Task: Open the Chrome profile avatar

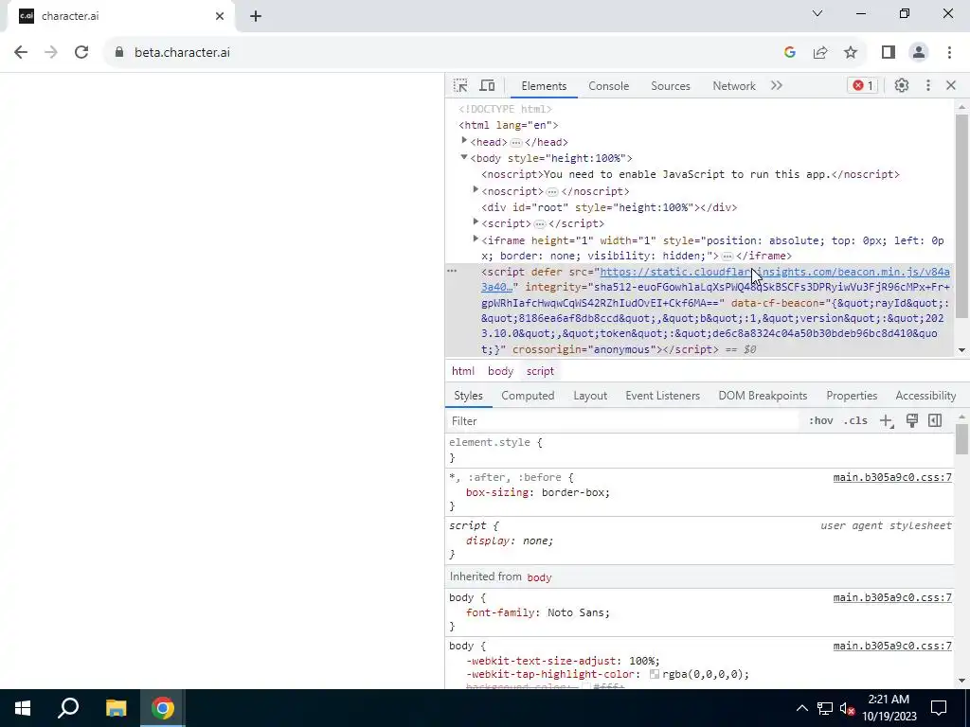Action: point(919,53)
